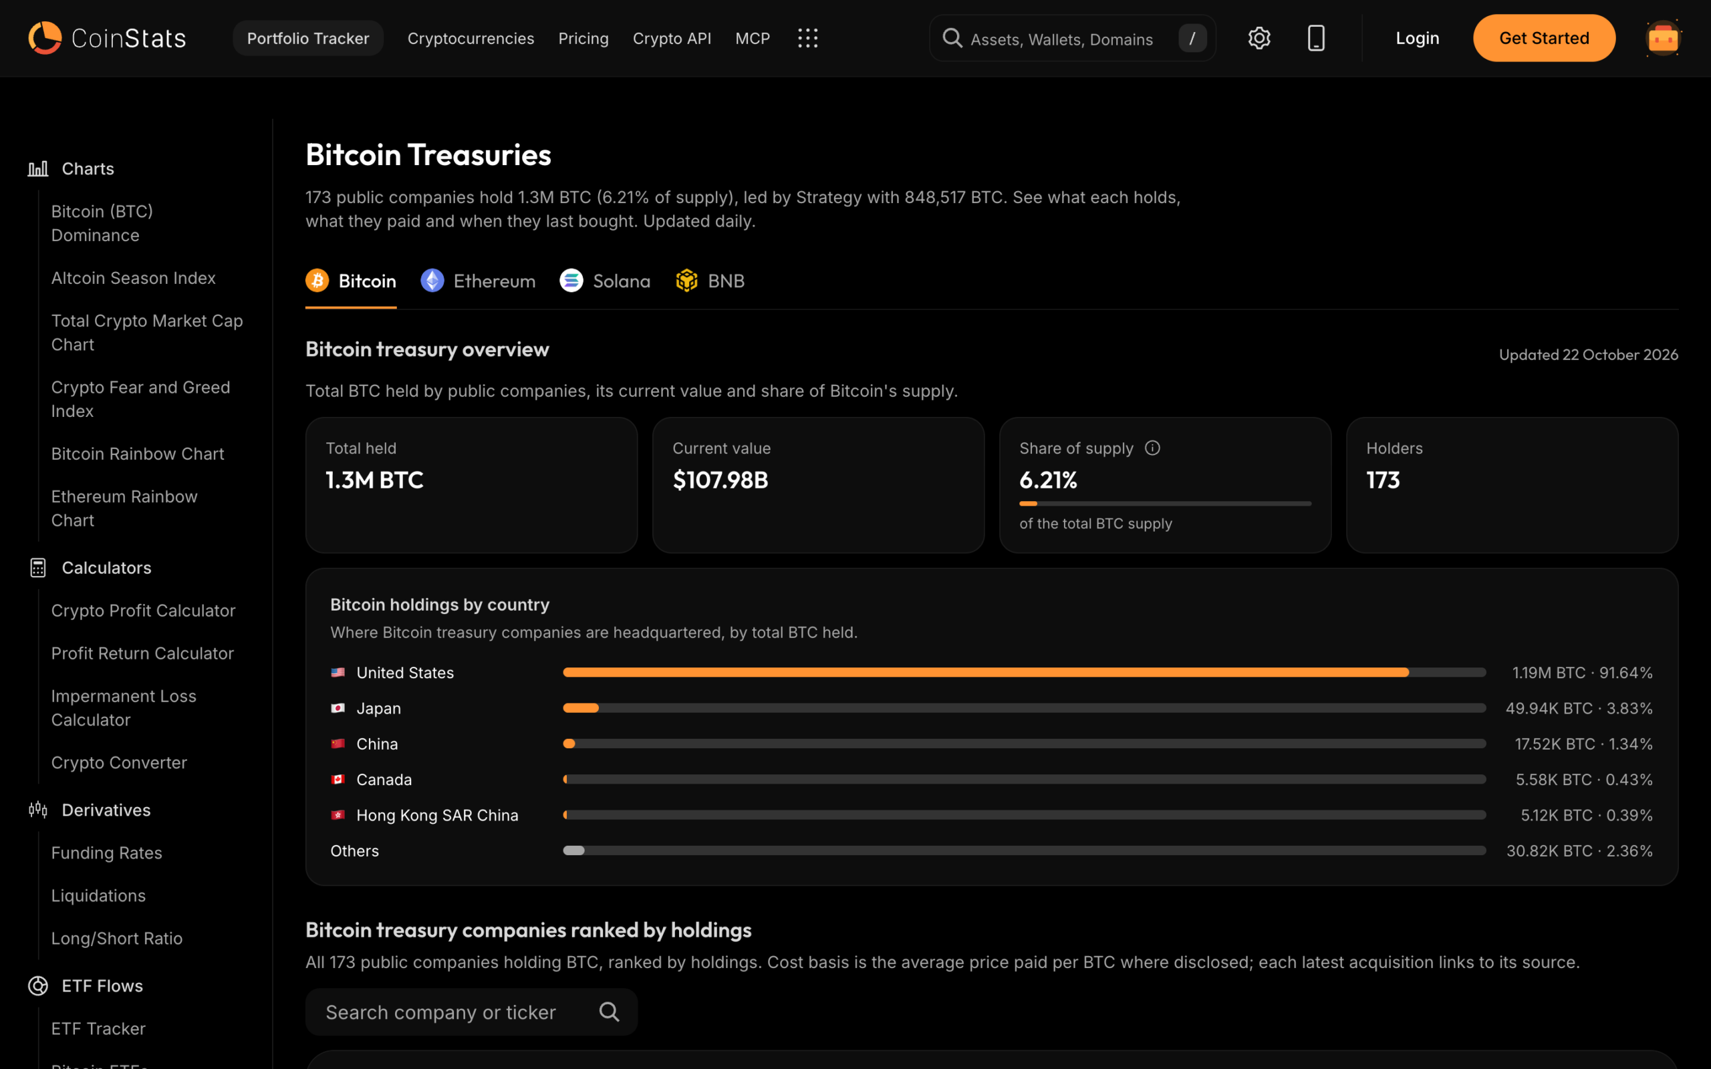Click the United States holdings bar
1711x1069 pixels.
coord(1025,672)
